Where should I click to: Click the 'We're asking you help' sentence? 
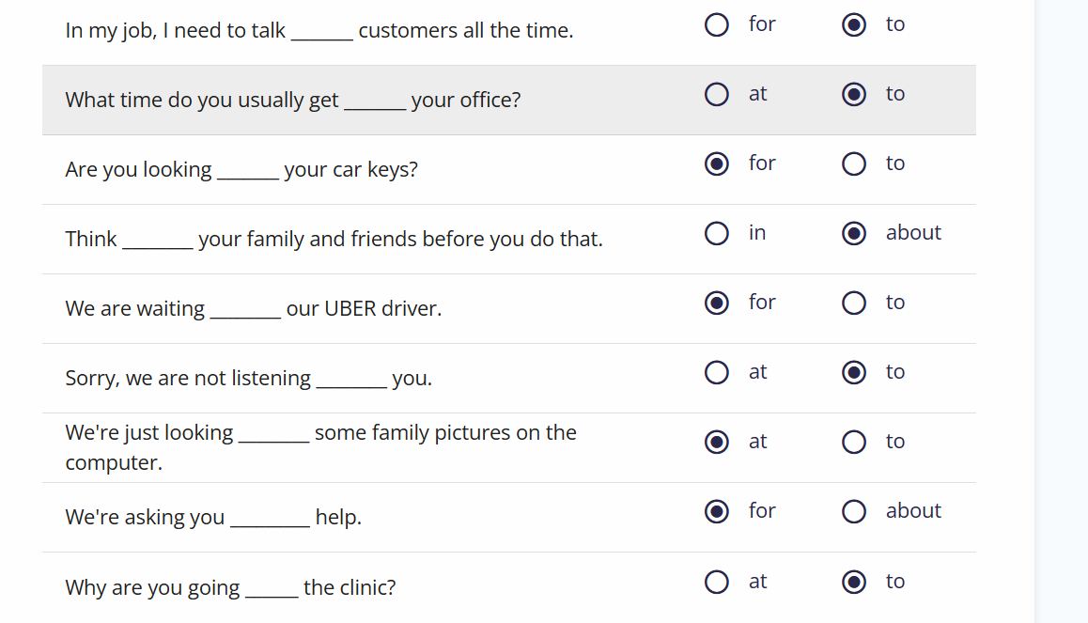click(213, 518)
